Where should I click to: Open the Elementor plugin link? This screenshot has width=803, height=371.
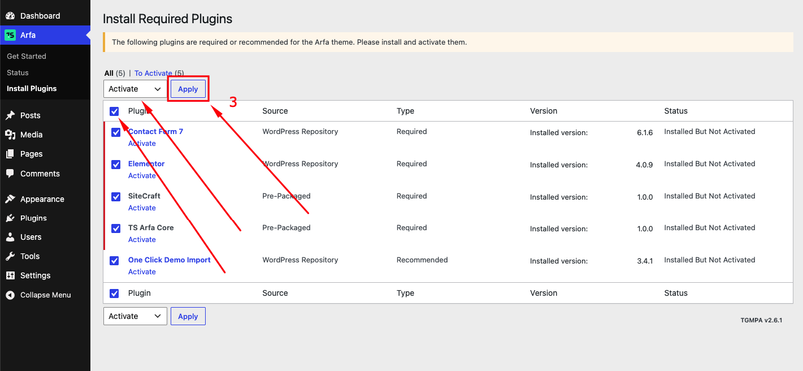(146, 163)
